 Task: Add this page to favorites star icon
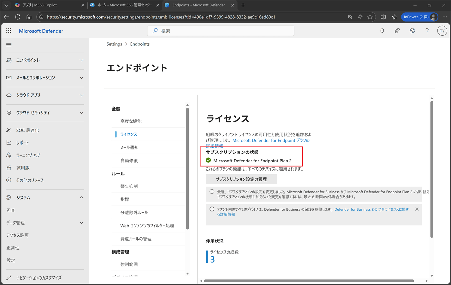click(370, 17)
